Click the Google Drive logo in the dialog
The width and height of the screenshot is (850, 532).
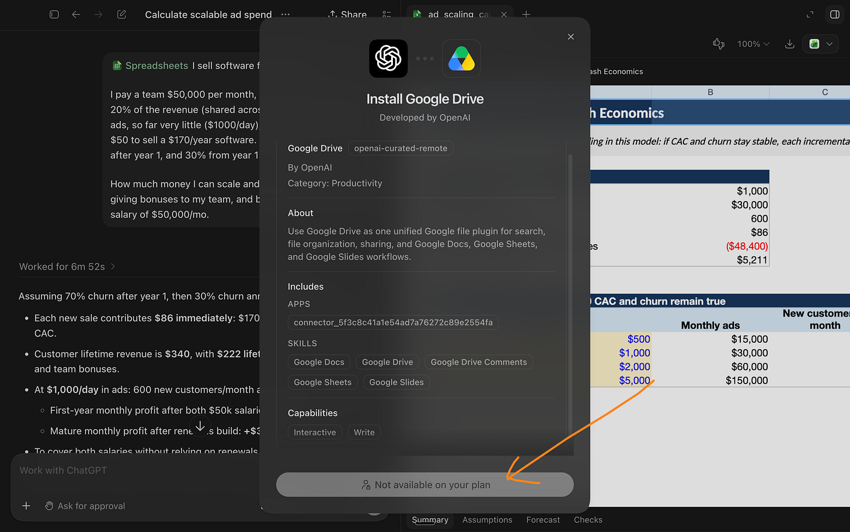click(461, 58)
